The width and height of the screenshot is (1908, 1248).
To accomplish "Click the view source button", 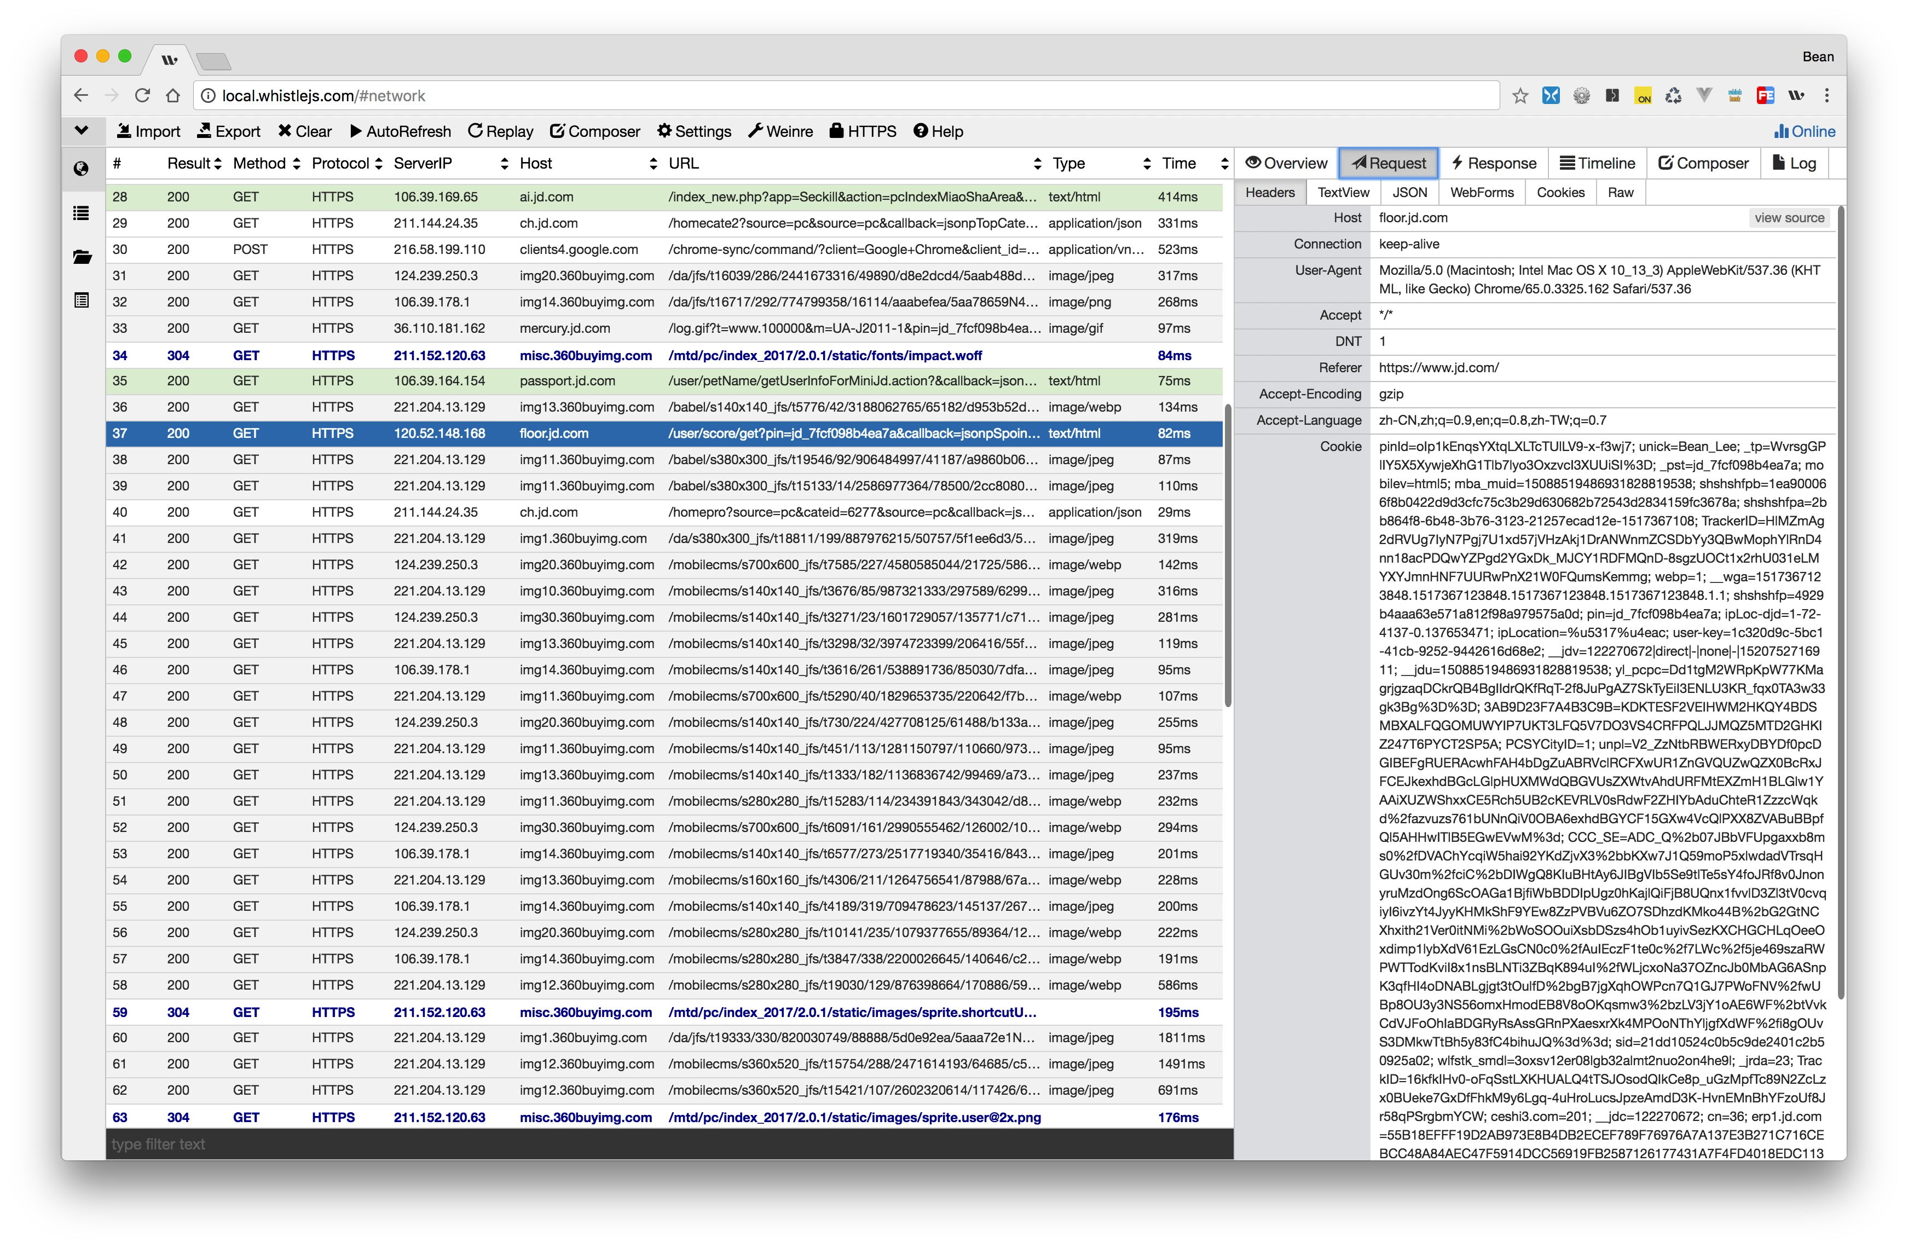I will pyautogui.click(x=1789, y=218).
